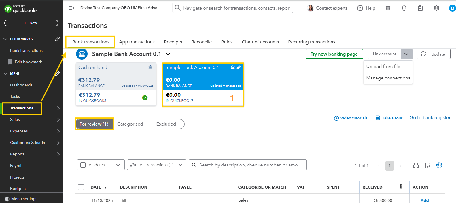Click the notifications bell icon
The image size is (456, 203).
(404, 8)
